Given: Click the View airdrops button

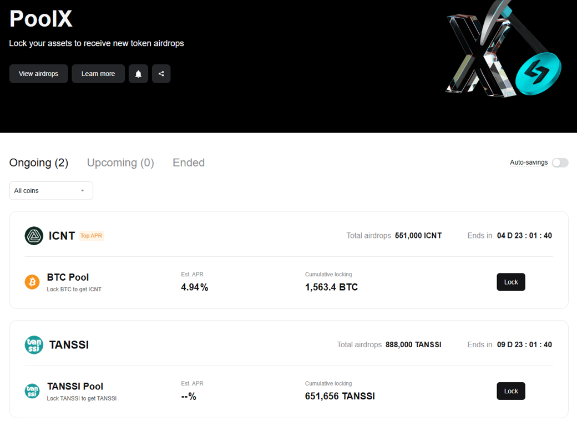Looking at the screenshot, I should (38, 73).
